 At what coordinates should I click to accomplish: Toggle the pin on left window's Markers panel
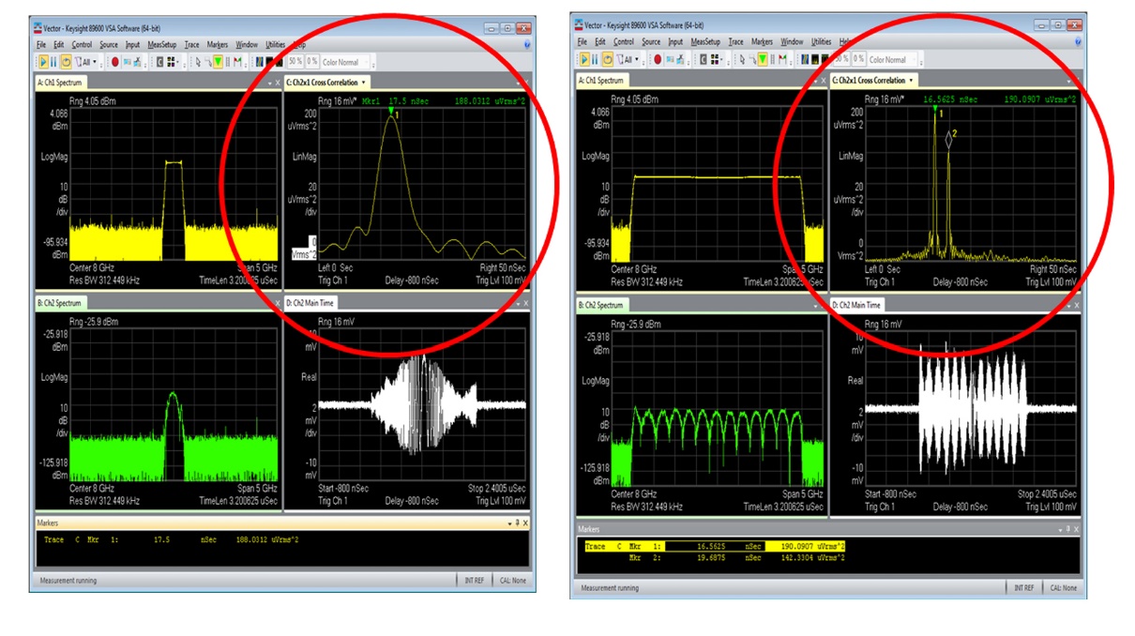(x=516, y=522)
